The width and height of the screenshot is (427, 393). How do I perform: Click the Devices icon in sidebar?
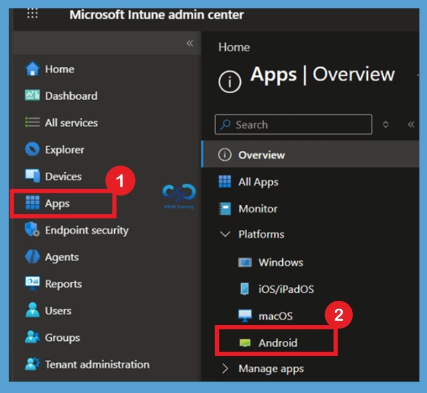33,175
